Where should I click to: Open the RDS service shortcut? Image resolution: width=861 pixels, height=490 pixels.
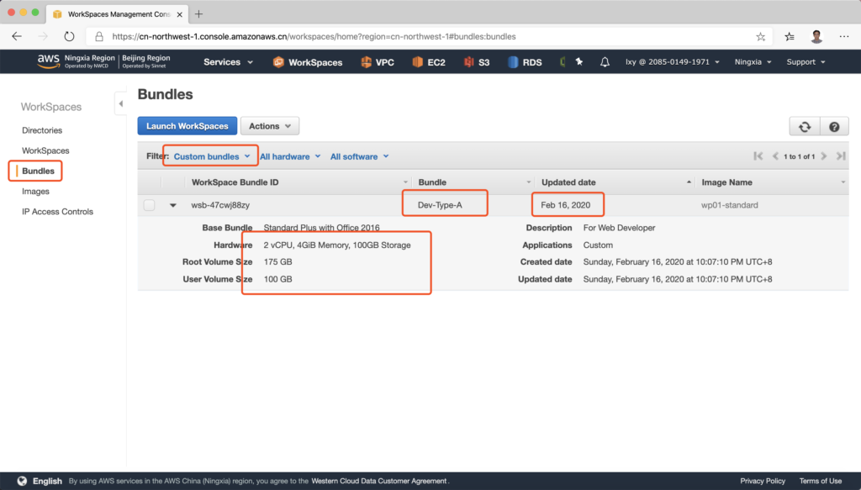click(x=524, y=62)
